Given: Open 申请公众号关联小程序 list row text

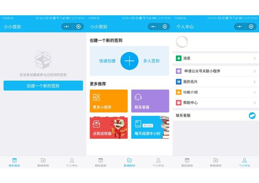Looking at the screenshot, I should (x=202, y=71).
